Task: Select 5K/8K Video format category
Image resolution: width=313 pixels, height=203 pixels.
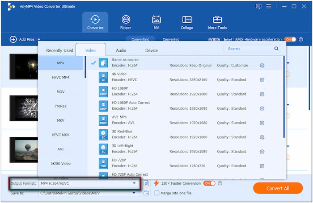Action: click(60, 163)
